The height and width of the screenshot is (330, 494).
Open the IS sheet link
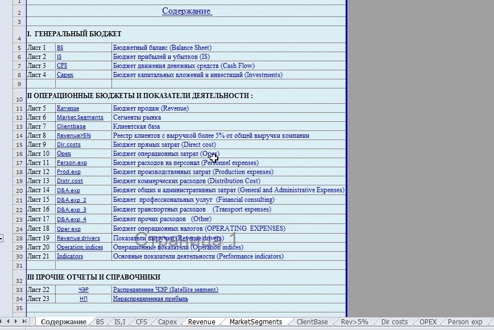coord(59,57)
